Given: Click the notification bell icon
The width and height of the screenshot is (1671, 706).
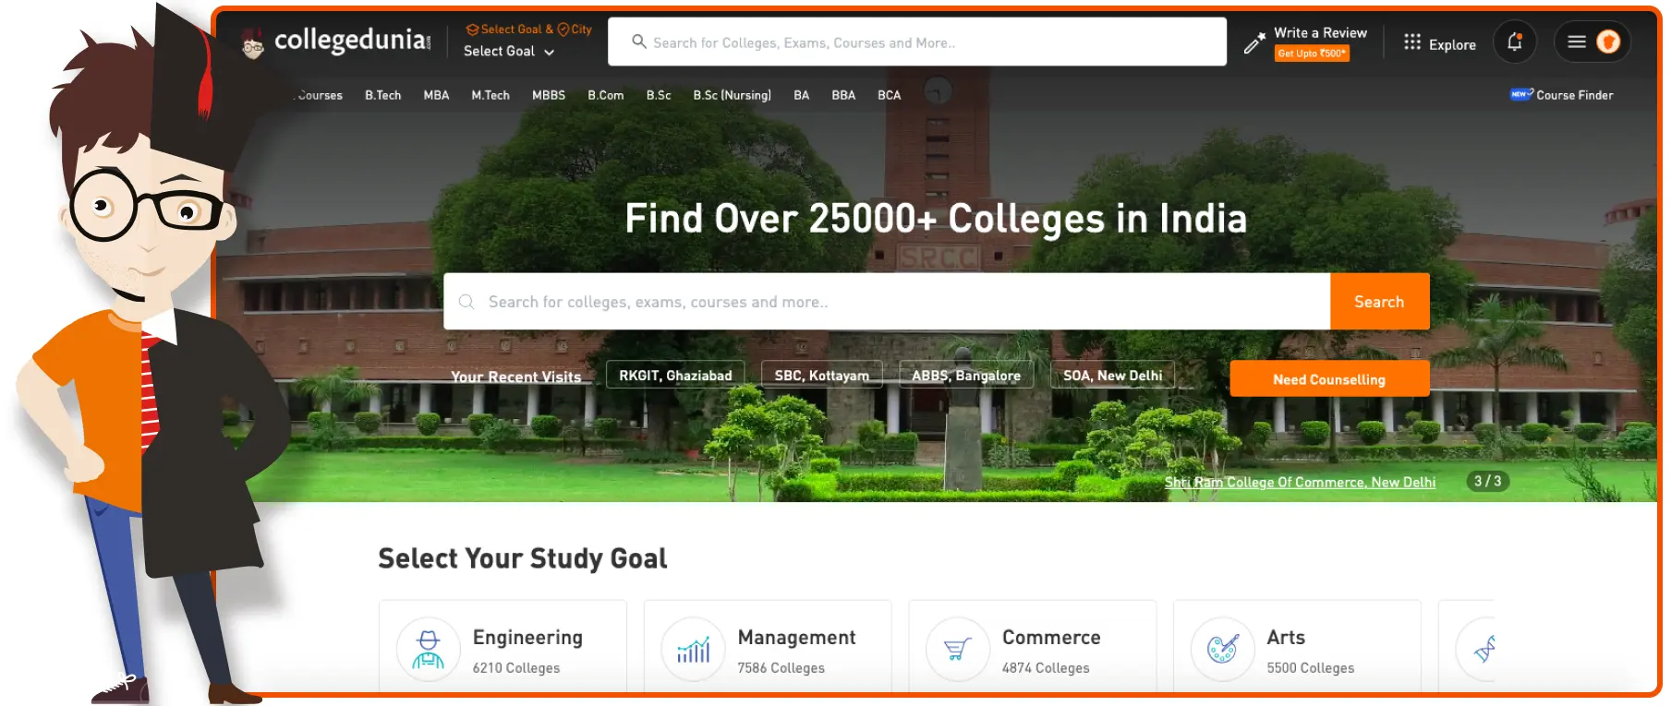Looking at the screenshot, I should (x=1514, y=42).
